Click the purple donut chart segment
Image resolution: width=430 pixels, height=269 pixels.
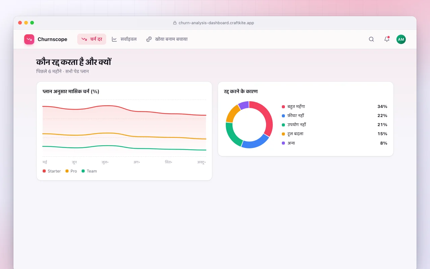(x=244, y=105)
